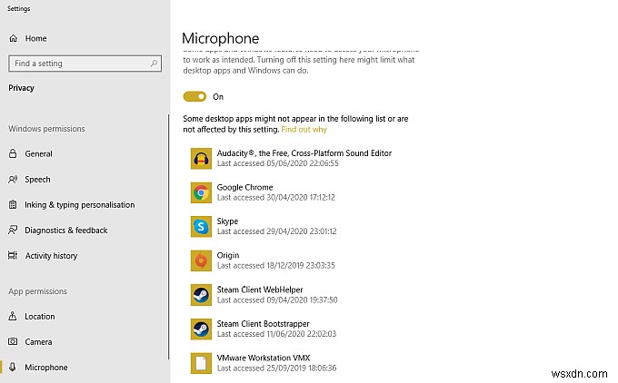Click the Steam Client Bootstrapper icon

pos(201,329)
